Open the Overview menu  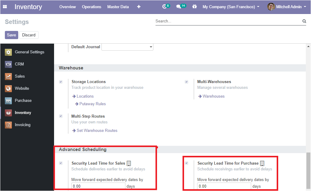click(x=67, y=7)
